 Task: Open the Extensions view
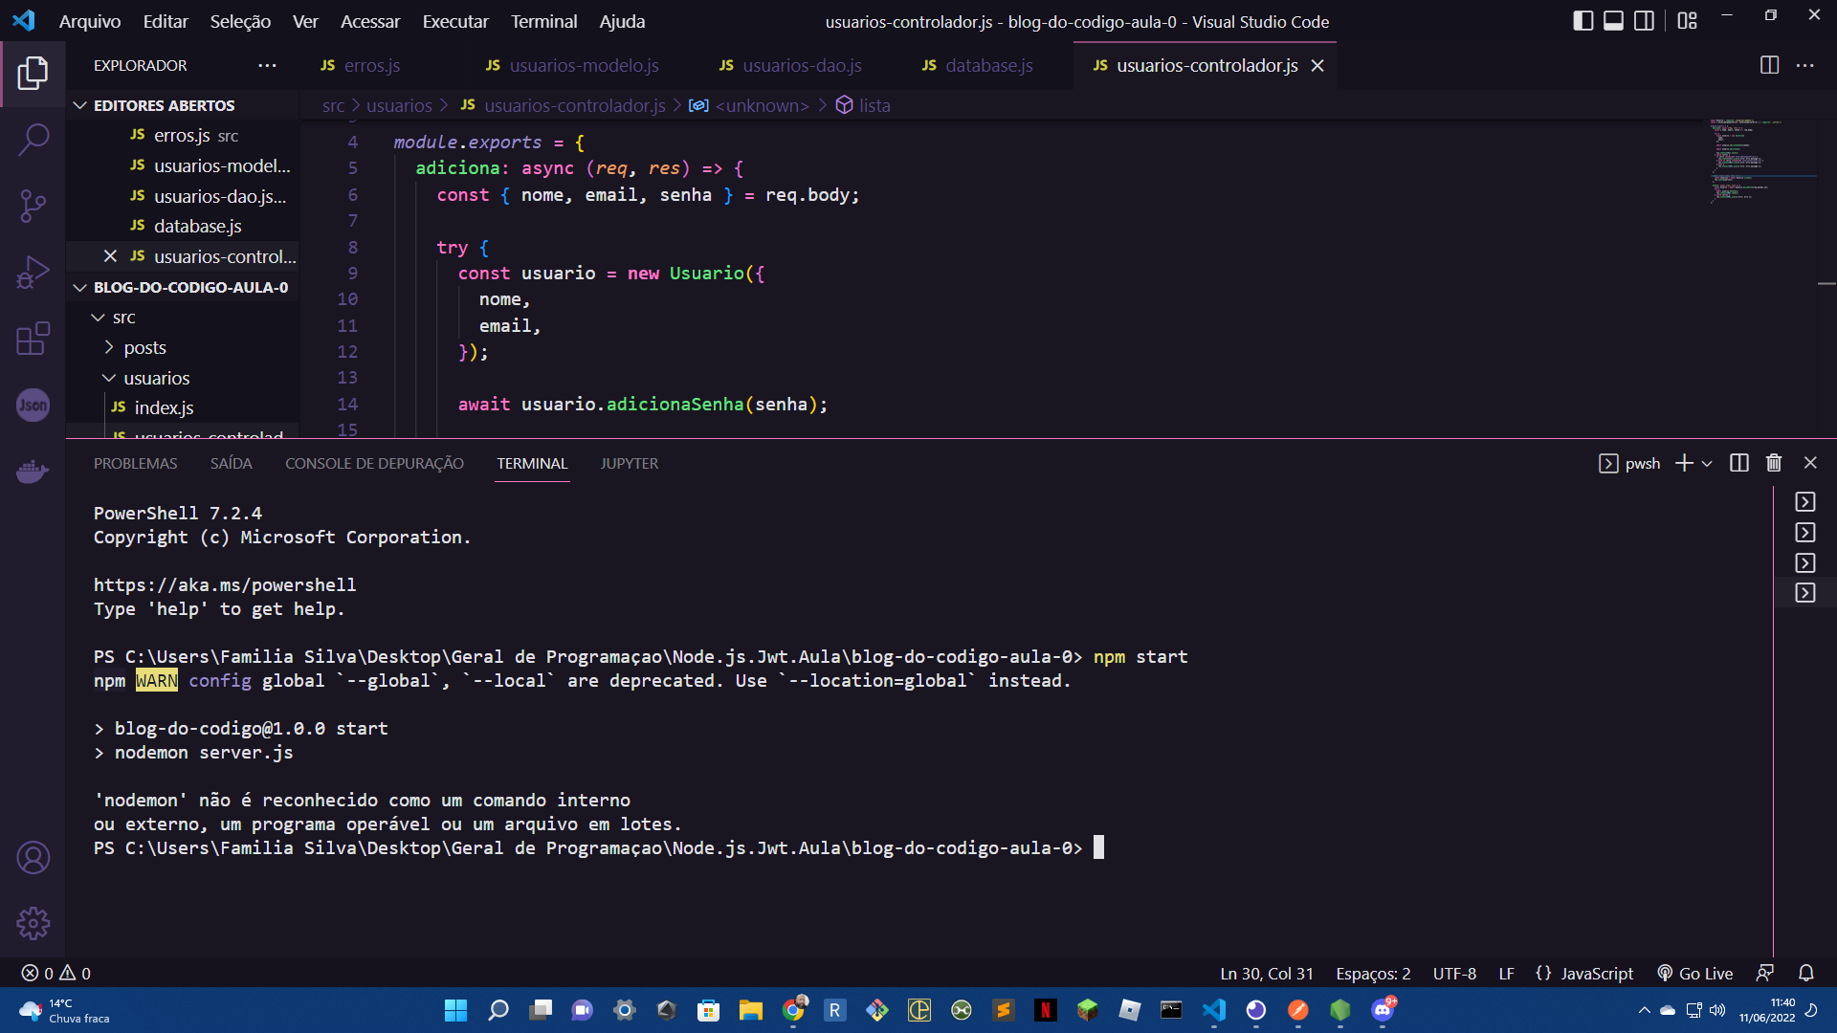pyautogui.click(x=33, y=339)
